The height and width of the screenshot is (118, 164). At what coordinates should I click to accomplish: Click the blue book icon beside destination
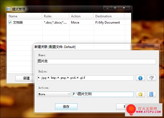click(x=152, y=94)
